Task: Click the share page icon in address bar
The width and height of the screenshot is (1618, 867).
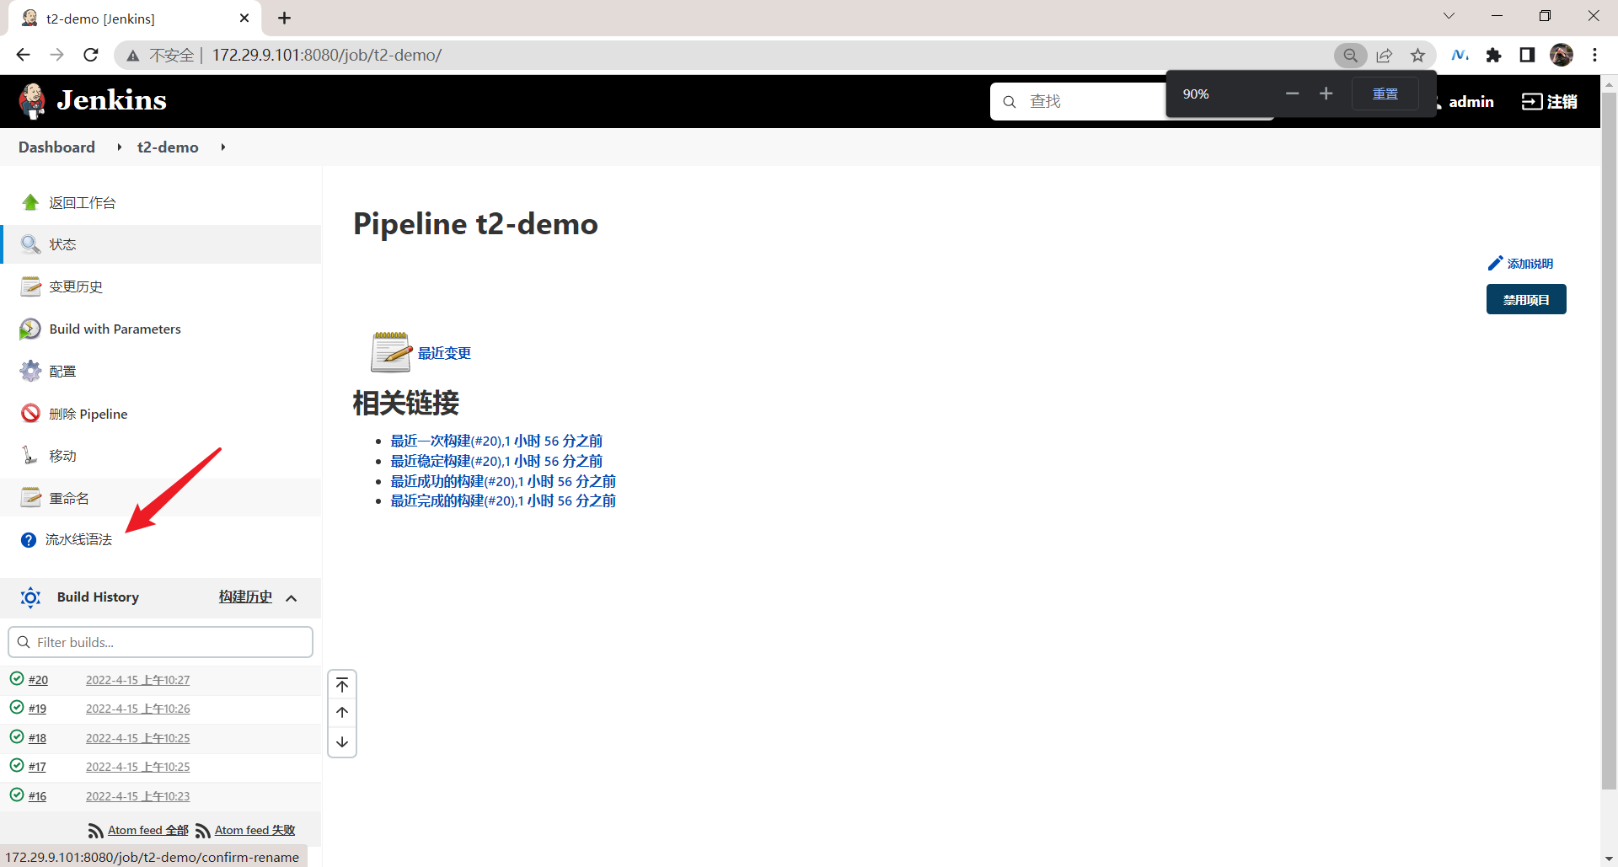Action: pos(1385,55)
